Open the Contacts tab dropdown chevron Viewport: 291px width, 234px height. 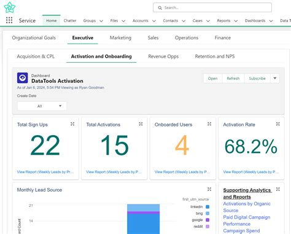coord(184,21)
